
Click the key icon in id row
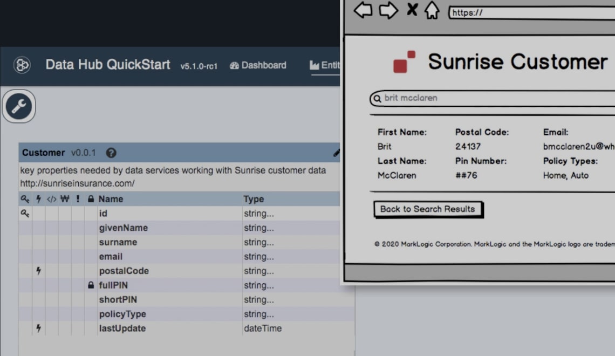[x=25, y=213]
